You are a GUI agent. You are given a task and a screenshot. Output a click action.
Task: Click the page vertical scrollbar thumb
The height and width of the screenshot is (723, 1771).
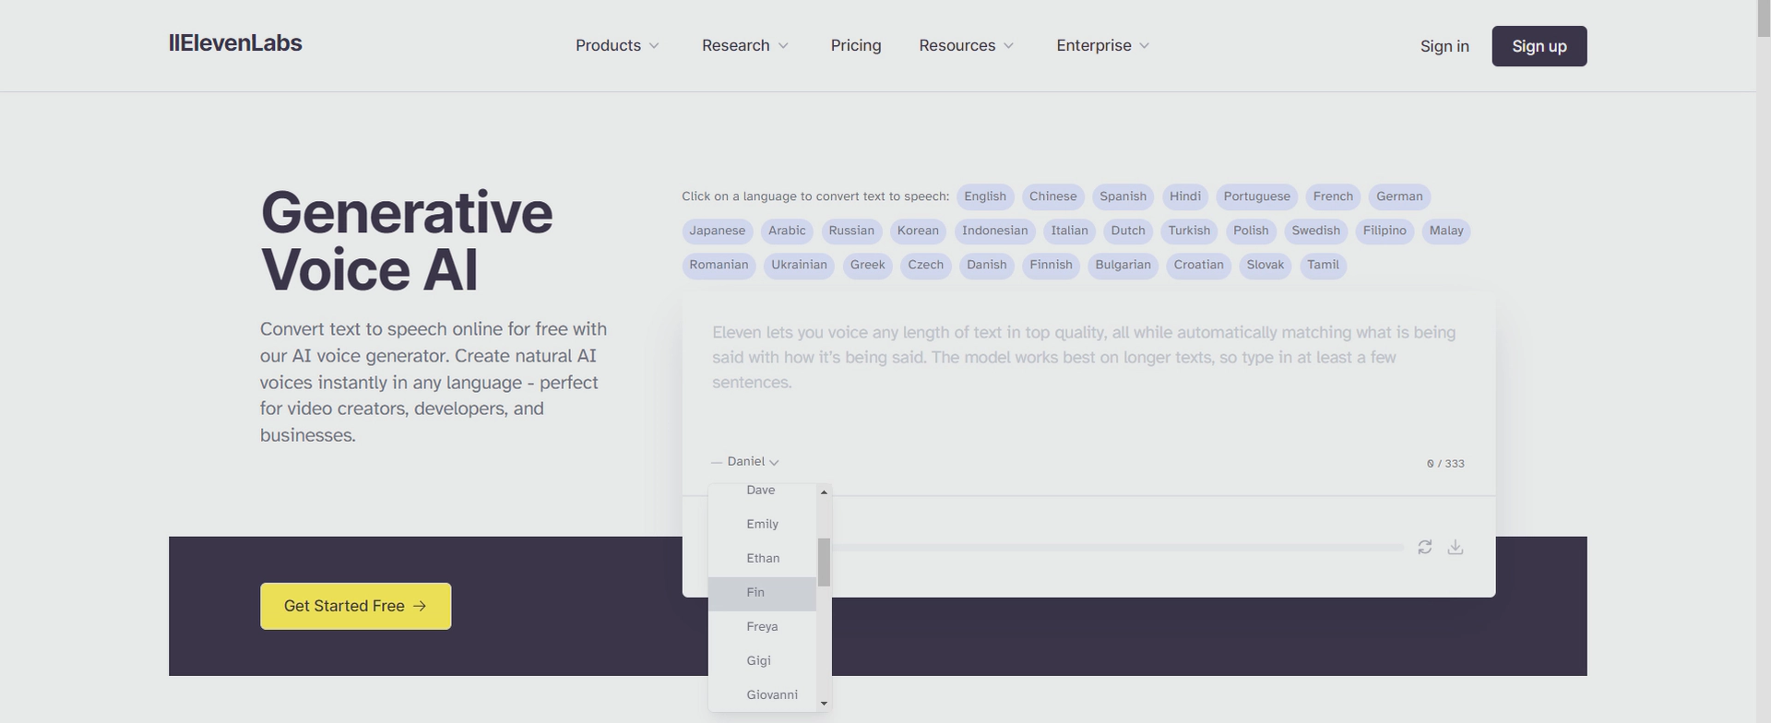(x=1763, y=18)
